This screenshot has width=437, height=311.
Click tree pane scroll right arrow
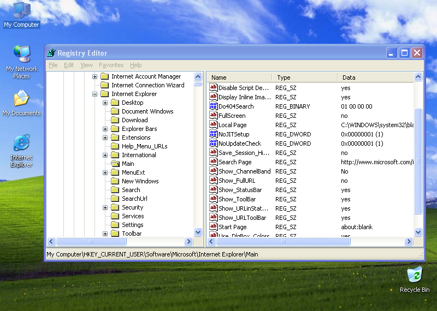pyautogui.click(x=188, y=241)
